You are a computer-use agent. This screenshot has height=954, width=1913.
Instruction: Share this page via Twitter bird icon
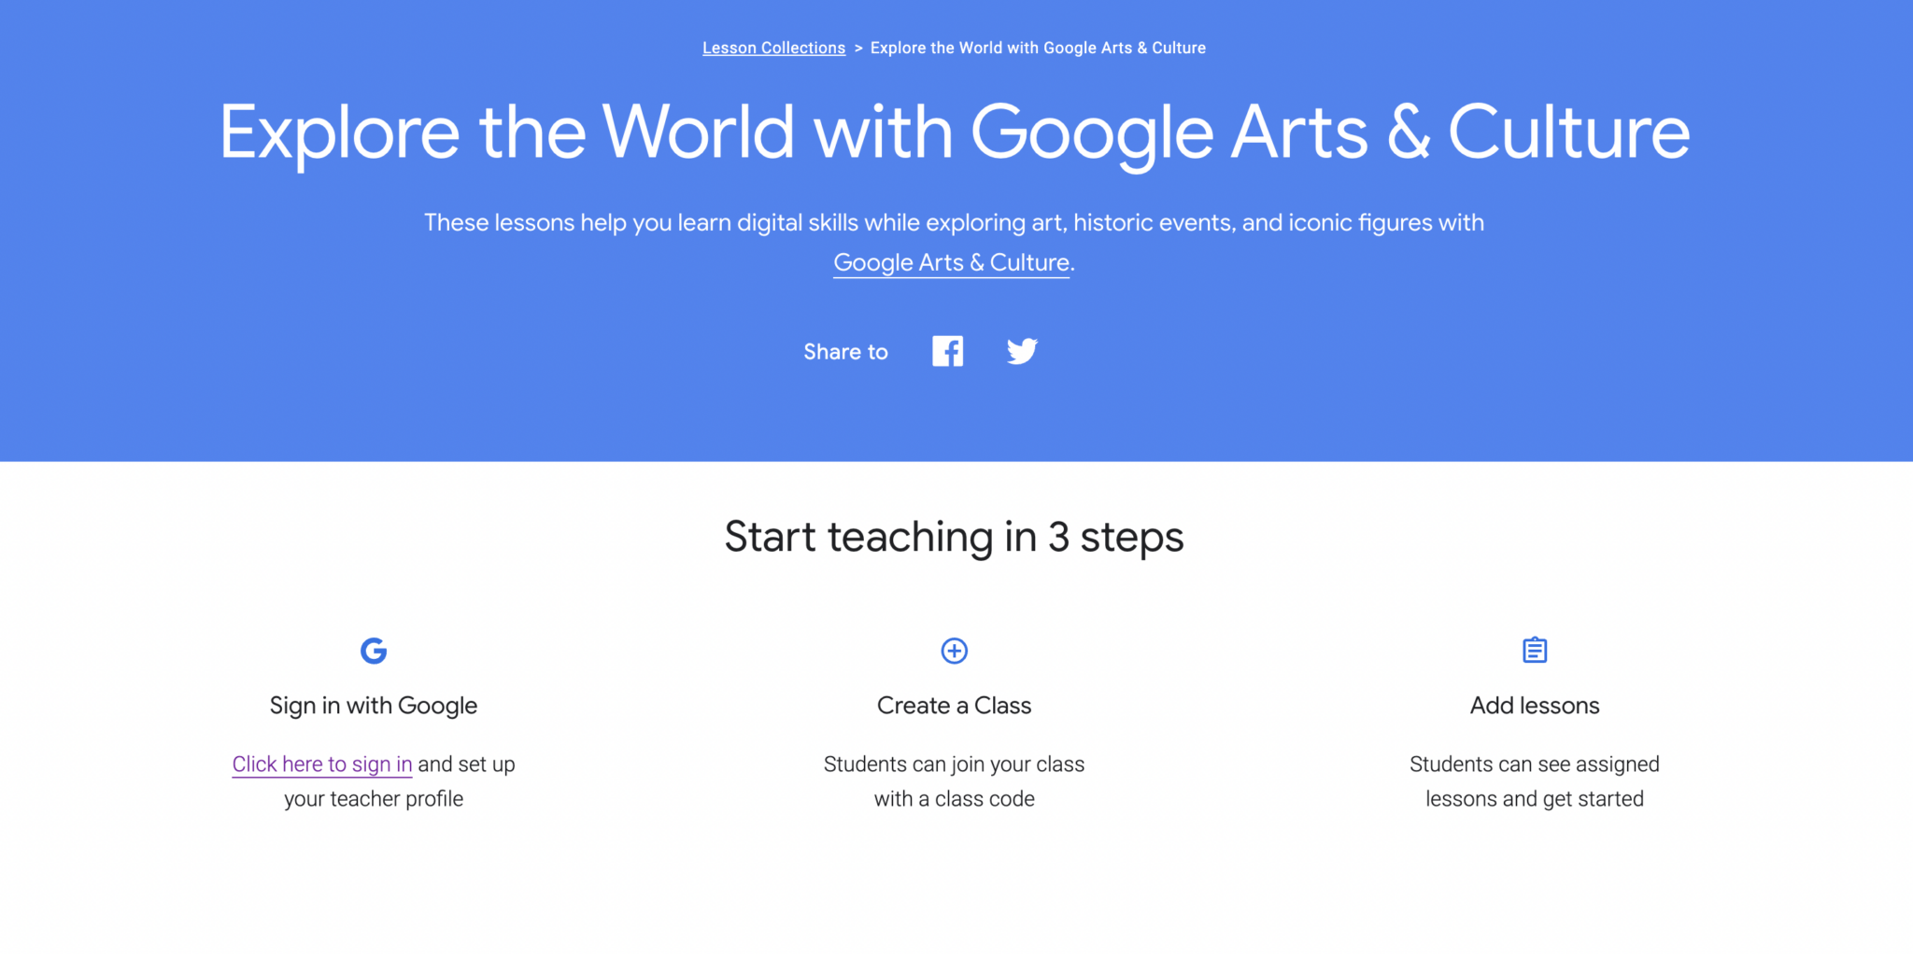tap(1022, 351)
